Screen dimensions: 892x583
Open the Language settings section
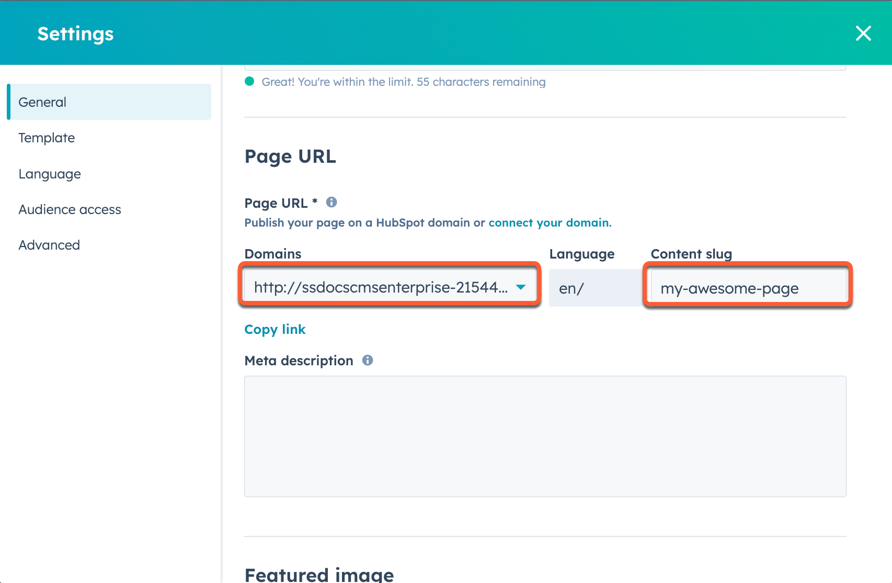click(50, 173)
